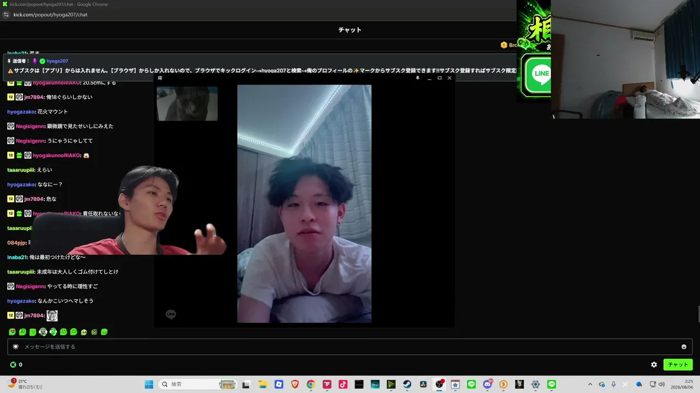Open emote image in jm7894's last message
This screenshot has width=700, height=393.
pos(52,315)
